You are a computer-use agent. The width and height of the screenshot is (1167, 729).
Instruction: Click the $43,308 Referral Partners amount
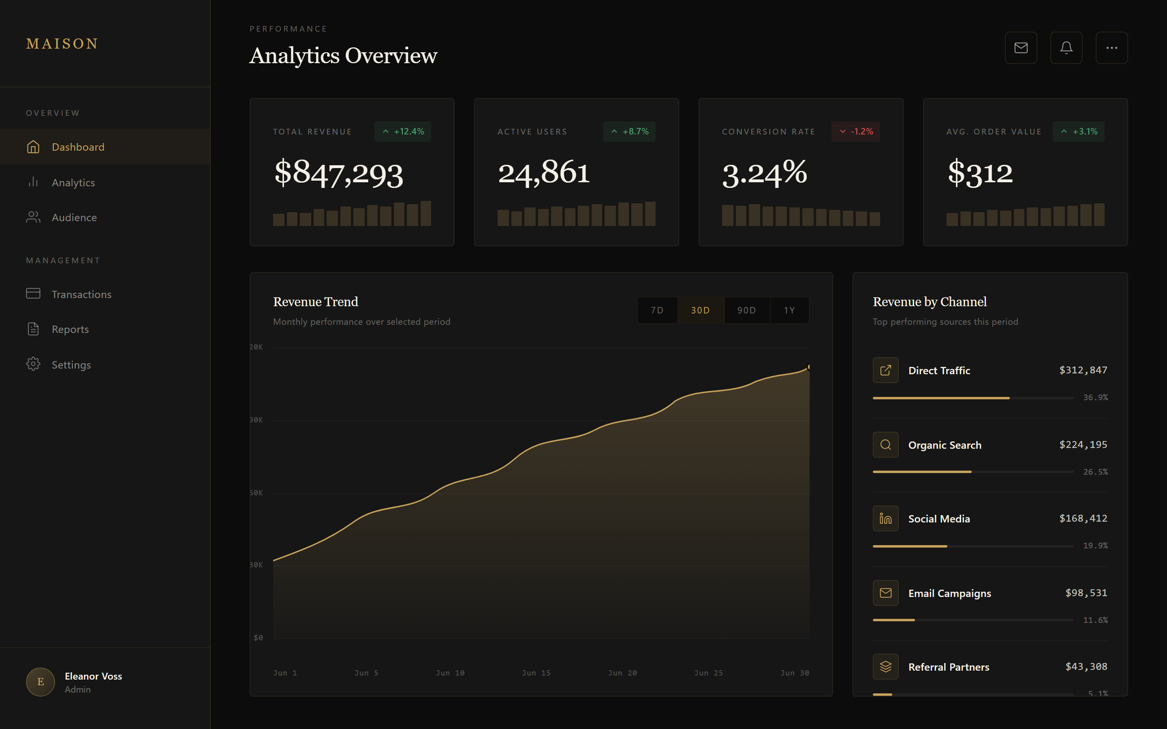[x=1086, y=666]
